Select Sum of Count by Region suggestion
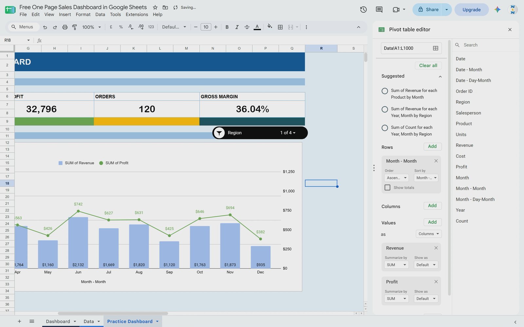This screenshot has width=524, height=327. [385, 128]
